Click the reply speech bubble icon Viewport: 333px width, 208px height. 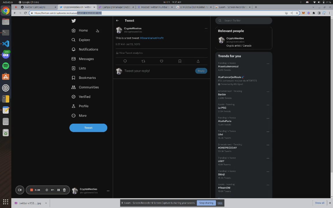(125, 61)
